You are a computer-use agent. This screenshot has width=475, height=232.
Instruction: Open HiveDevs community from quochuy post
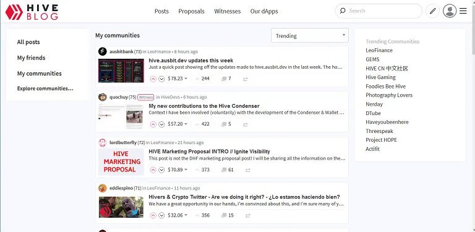[171, 97]
